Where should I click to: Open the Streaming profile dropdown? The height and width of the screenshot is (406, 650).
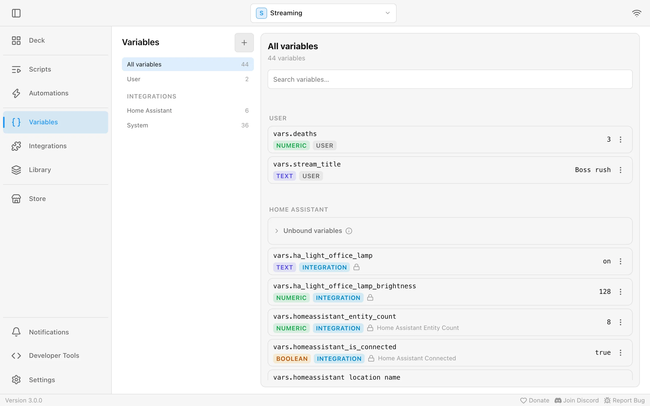coord(323,13)
